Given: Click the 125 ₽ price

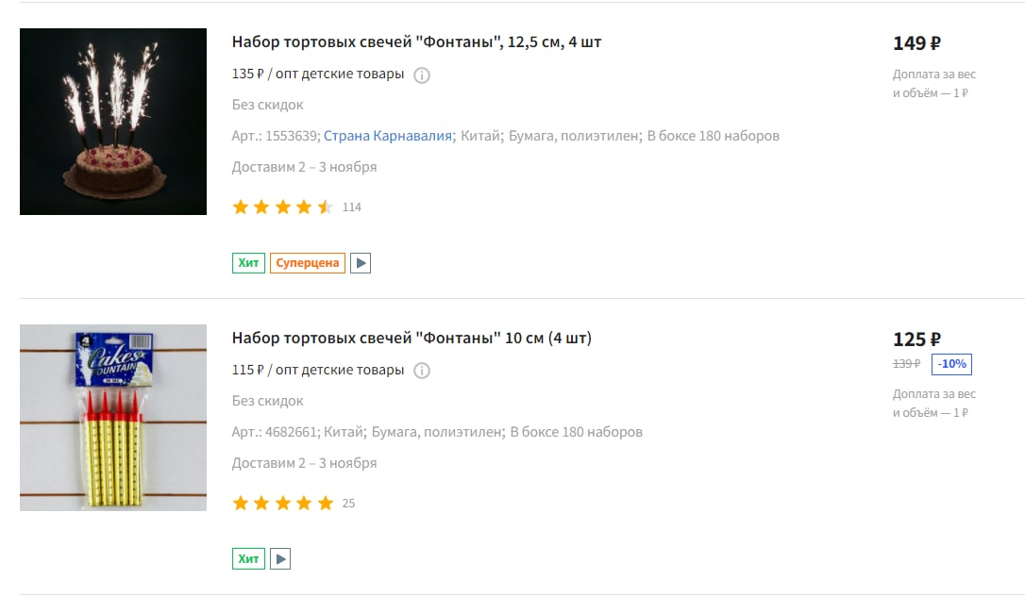Looking at the screenshot, I should tap(916, 339).
